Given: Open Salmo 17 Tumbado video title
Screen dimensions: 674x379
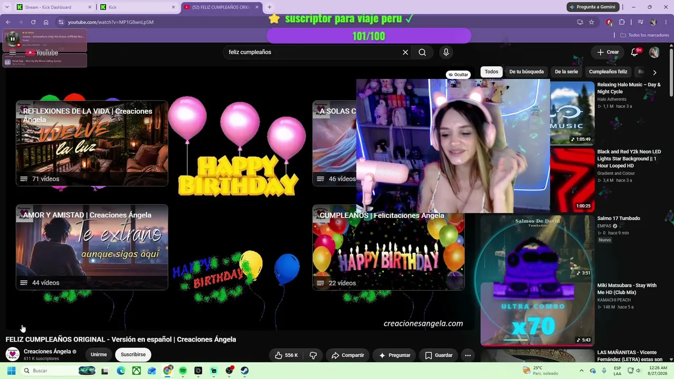Looking at the screenshot, I should point(619,218).
